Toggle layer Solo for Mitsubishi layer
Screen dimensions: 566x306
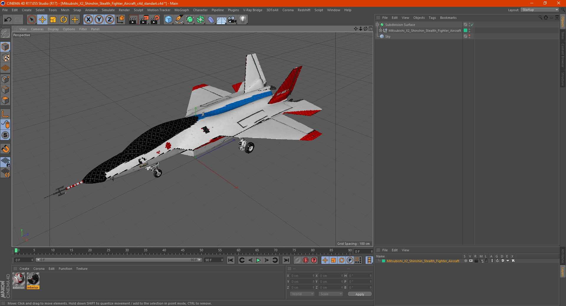click(465, 261)
